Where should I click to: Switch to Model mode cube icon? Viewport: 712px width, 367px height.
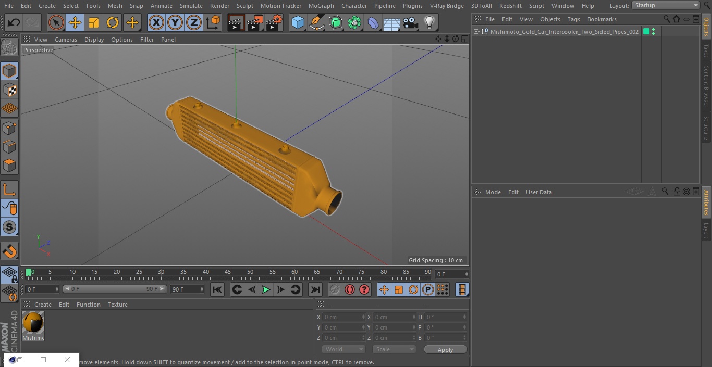(x=9, y=71)
